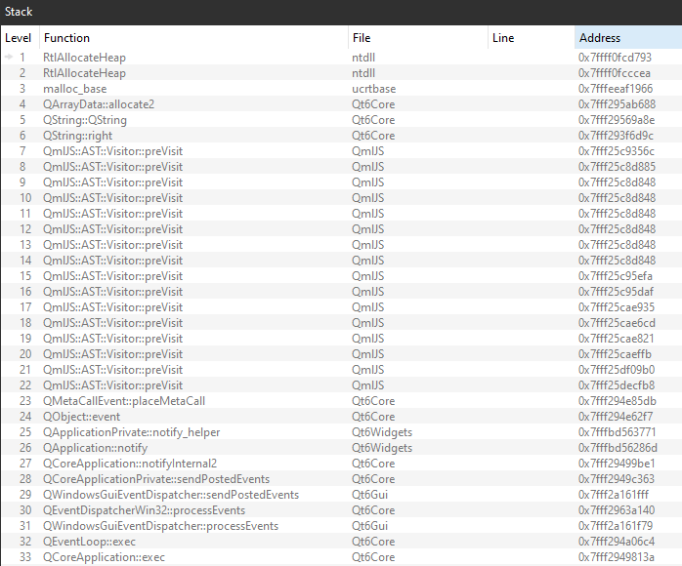Click the File column header
682x566 pixels.
click(362, 38)
